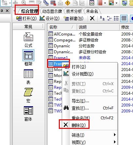The width and height of the screenshot is (133, 145).
Task: Click the 说明 column header
Action: (98, 27)
